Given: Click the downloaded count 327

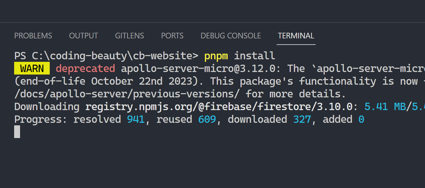Looking at the screenshot, I should (x=302, y=119).
